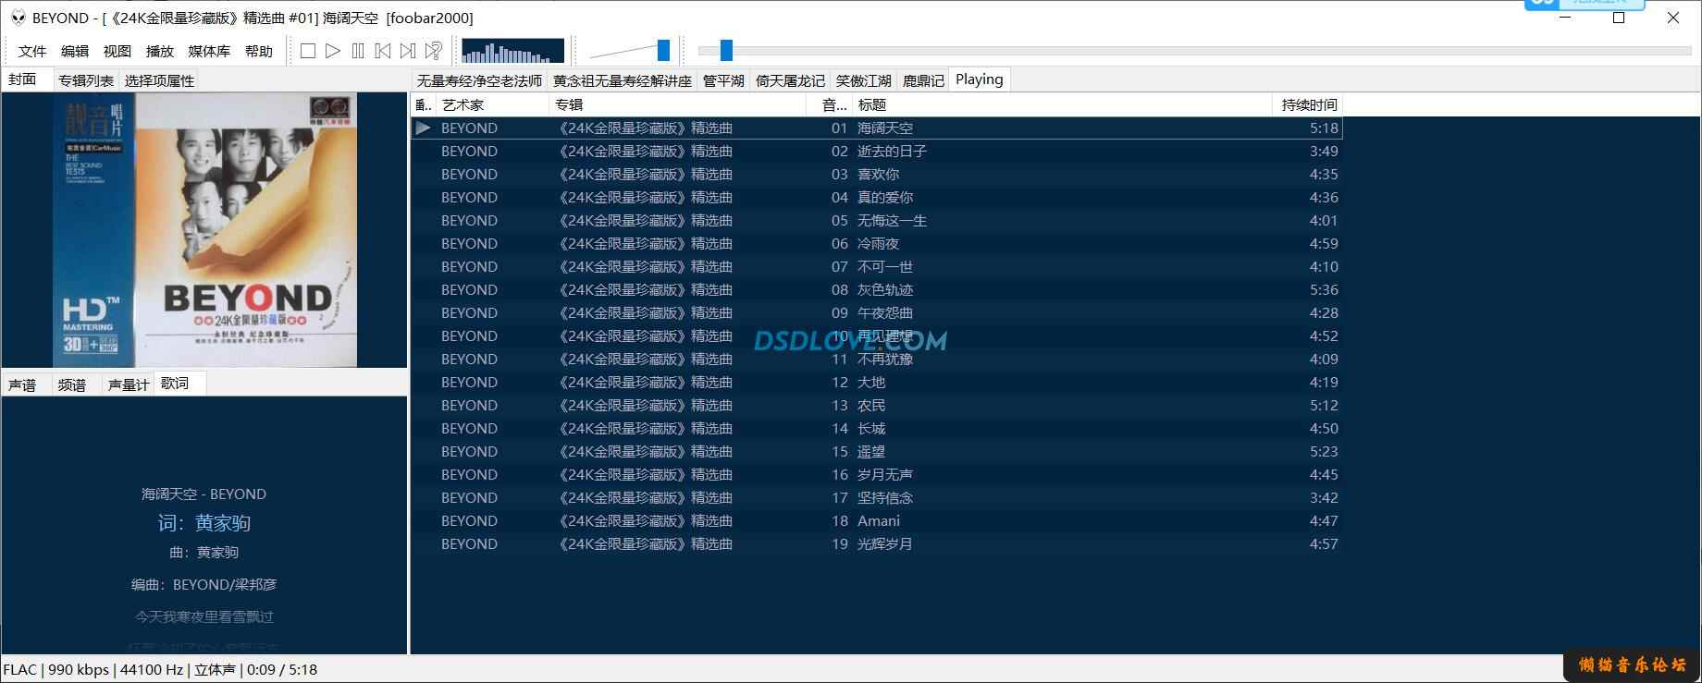Open the 鹿鼎记 playlist tab

pos(923,80)
